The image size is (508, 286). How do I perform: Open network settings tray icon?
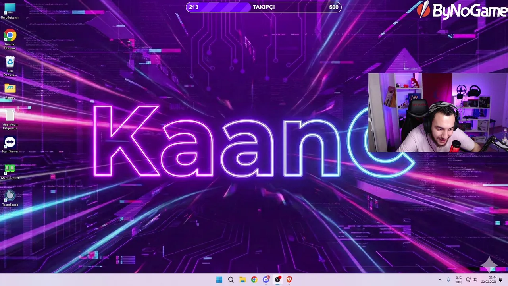(468, 280)
